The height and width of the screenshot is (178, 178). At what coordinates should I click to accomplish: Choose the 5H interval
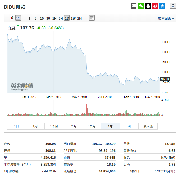point(61,19)
